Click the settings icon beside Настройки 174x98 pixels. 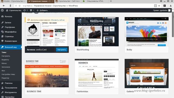tap(2, 97)
